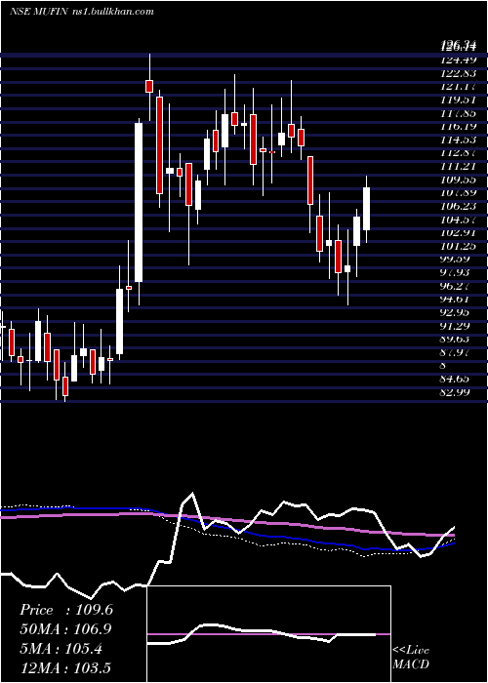488x683 pixels.
Task: Click the 12MA : 103.5 readout
Action: point(67,667)
